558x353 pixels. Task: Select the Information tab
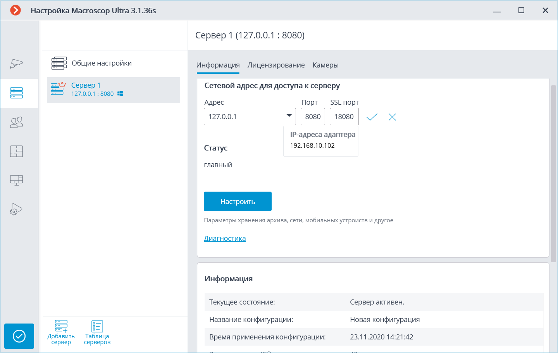click(218, 65)
